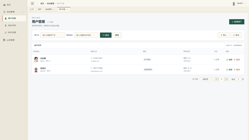Select 用户列表 in the sidebar
The height and width of the screenshot is (140, 249).
pos(14,18)
